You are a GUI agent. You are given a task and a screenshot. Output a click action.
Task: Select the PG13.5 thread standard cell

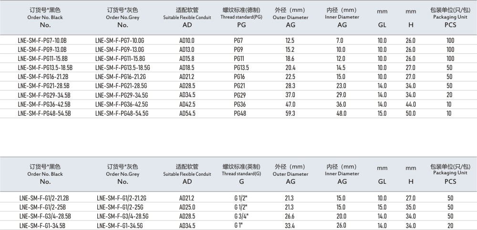[241, 68]
